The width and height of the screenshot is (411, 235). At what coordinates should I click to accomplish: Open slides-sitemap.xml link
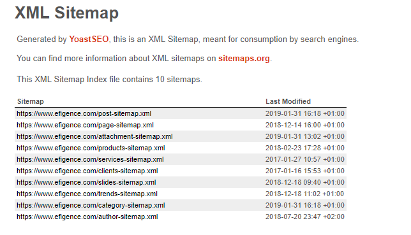coord(86,182)
